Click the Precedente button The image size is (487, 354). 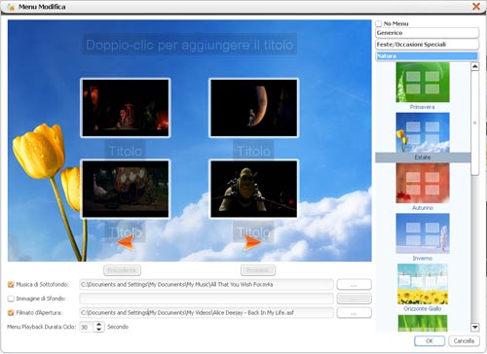(x=122, y=270)
